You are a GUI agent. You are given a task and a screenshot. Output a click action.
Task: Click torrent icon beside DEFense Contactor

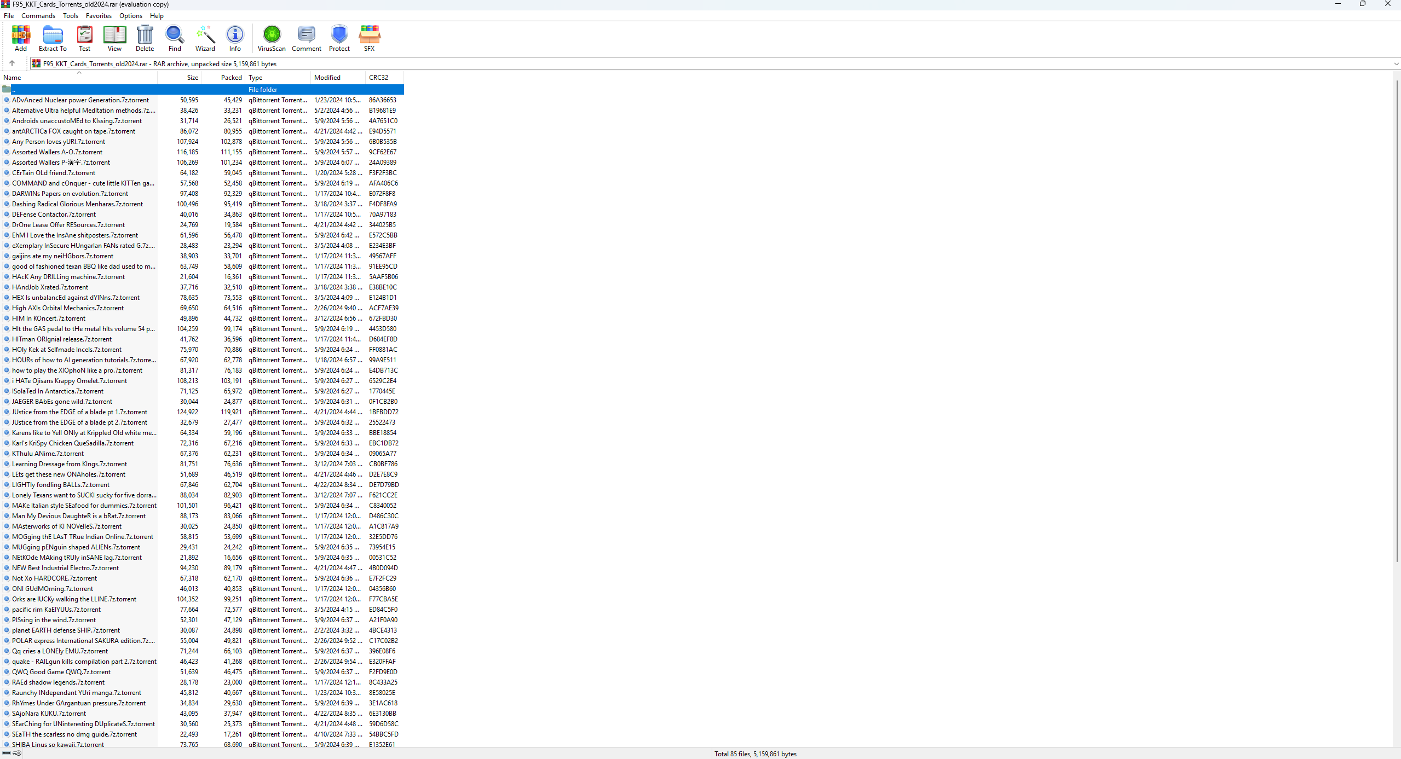click(x=7, y=214)
